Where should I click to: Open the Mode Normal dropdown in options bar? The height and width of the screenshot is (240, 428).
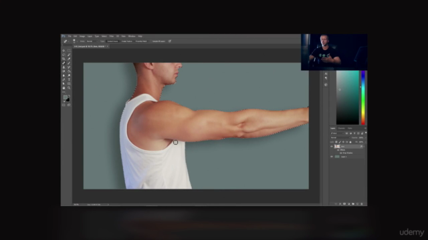click(x=92, y=41)
